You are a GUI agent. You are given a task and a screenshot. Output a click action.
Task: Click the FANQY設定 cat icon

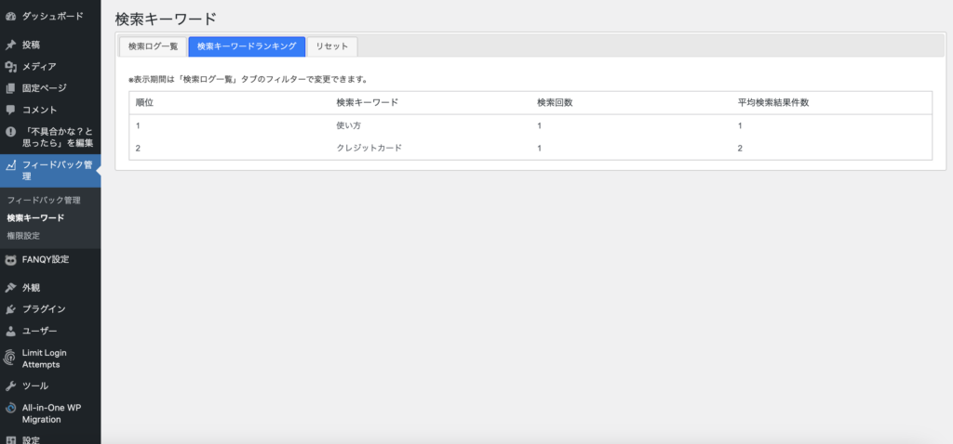pos(10,259)
